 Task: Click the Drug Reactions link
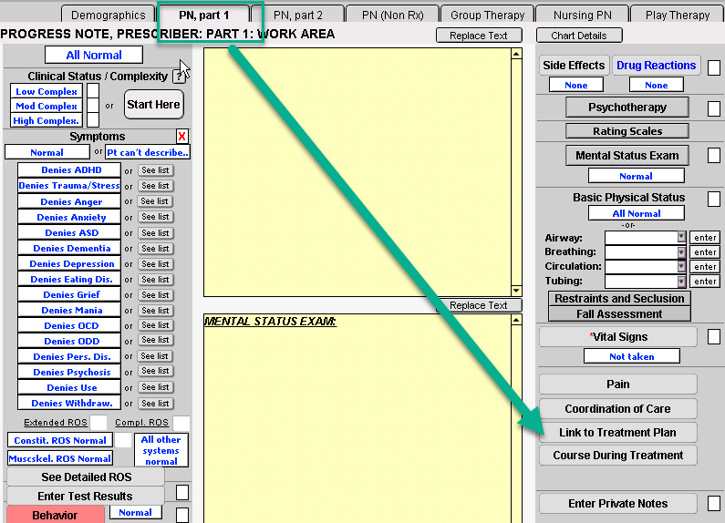coord(656,66)
